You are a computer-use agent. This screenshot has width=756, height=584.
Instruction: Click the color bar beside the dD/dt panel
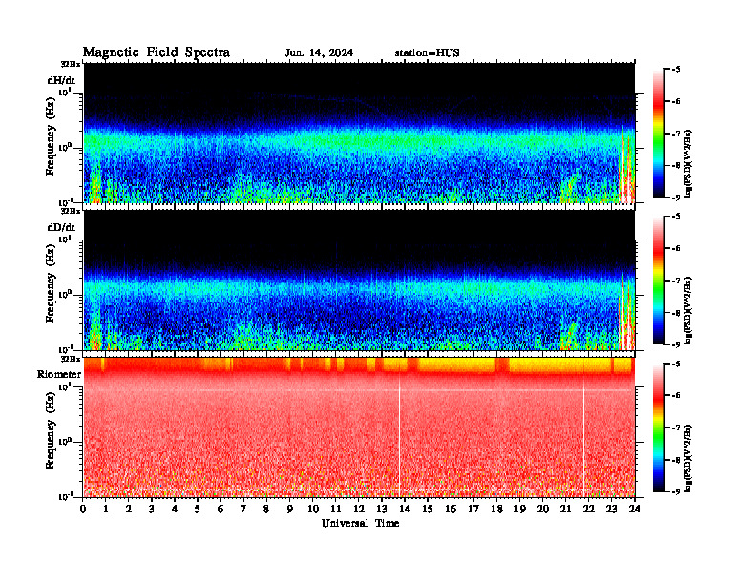point(659,281)
